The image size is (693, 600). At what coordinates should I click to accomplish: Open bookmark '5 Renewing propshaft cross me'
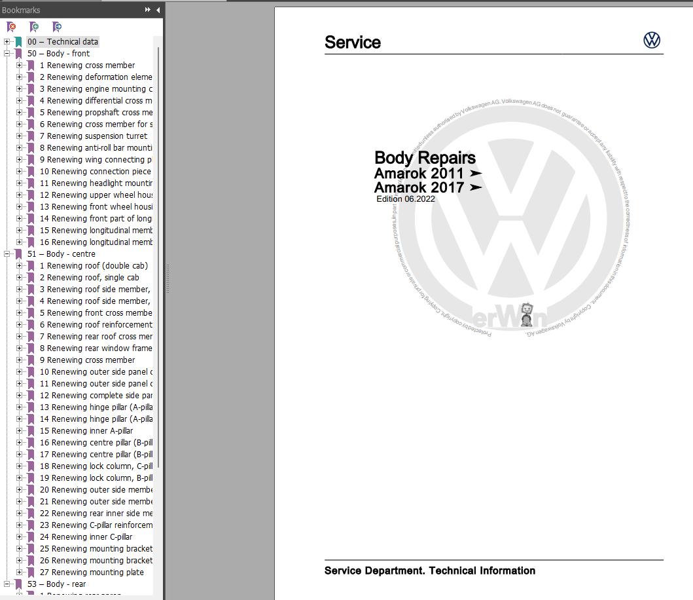96,113
